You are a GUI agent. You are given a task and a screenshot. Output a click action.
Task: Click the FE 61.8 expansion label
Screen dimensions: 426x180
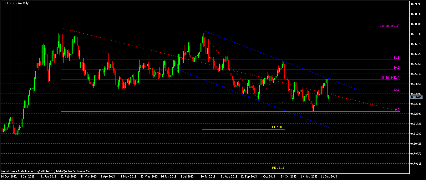pyautogui.click(x=279, y=102)
